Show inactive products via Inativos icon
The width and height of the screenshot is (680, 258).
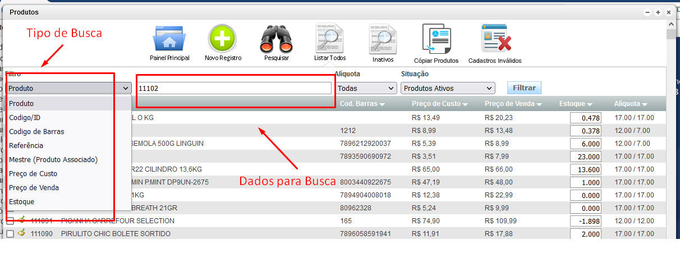pyautogui.click(x=383, y=39)
